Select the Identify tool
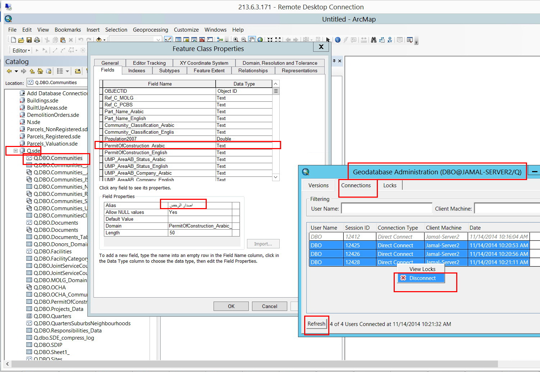This screenshot has width=540, height=372. point(338,40)
